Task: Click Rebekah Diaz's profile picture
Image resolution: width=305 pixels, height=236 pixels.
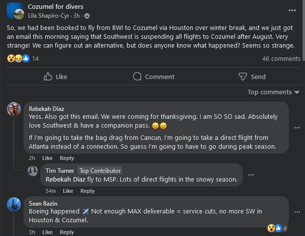Action: coord(14,109)
